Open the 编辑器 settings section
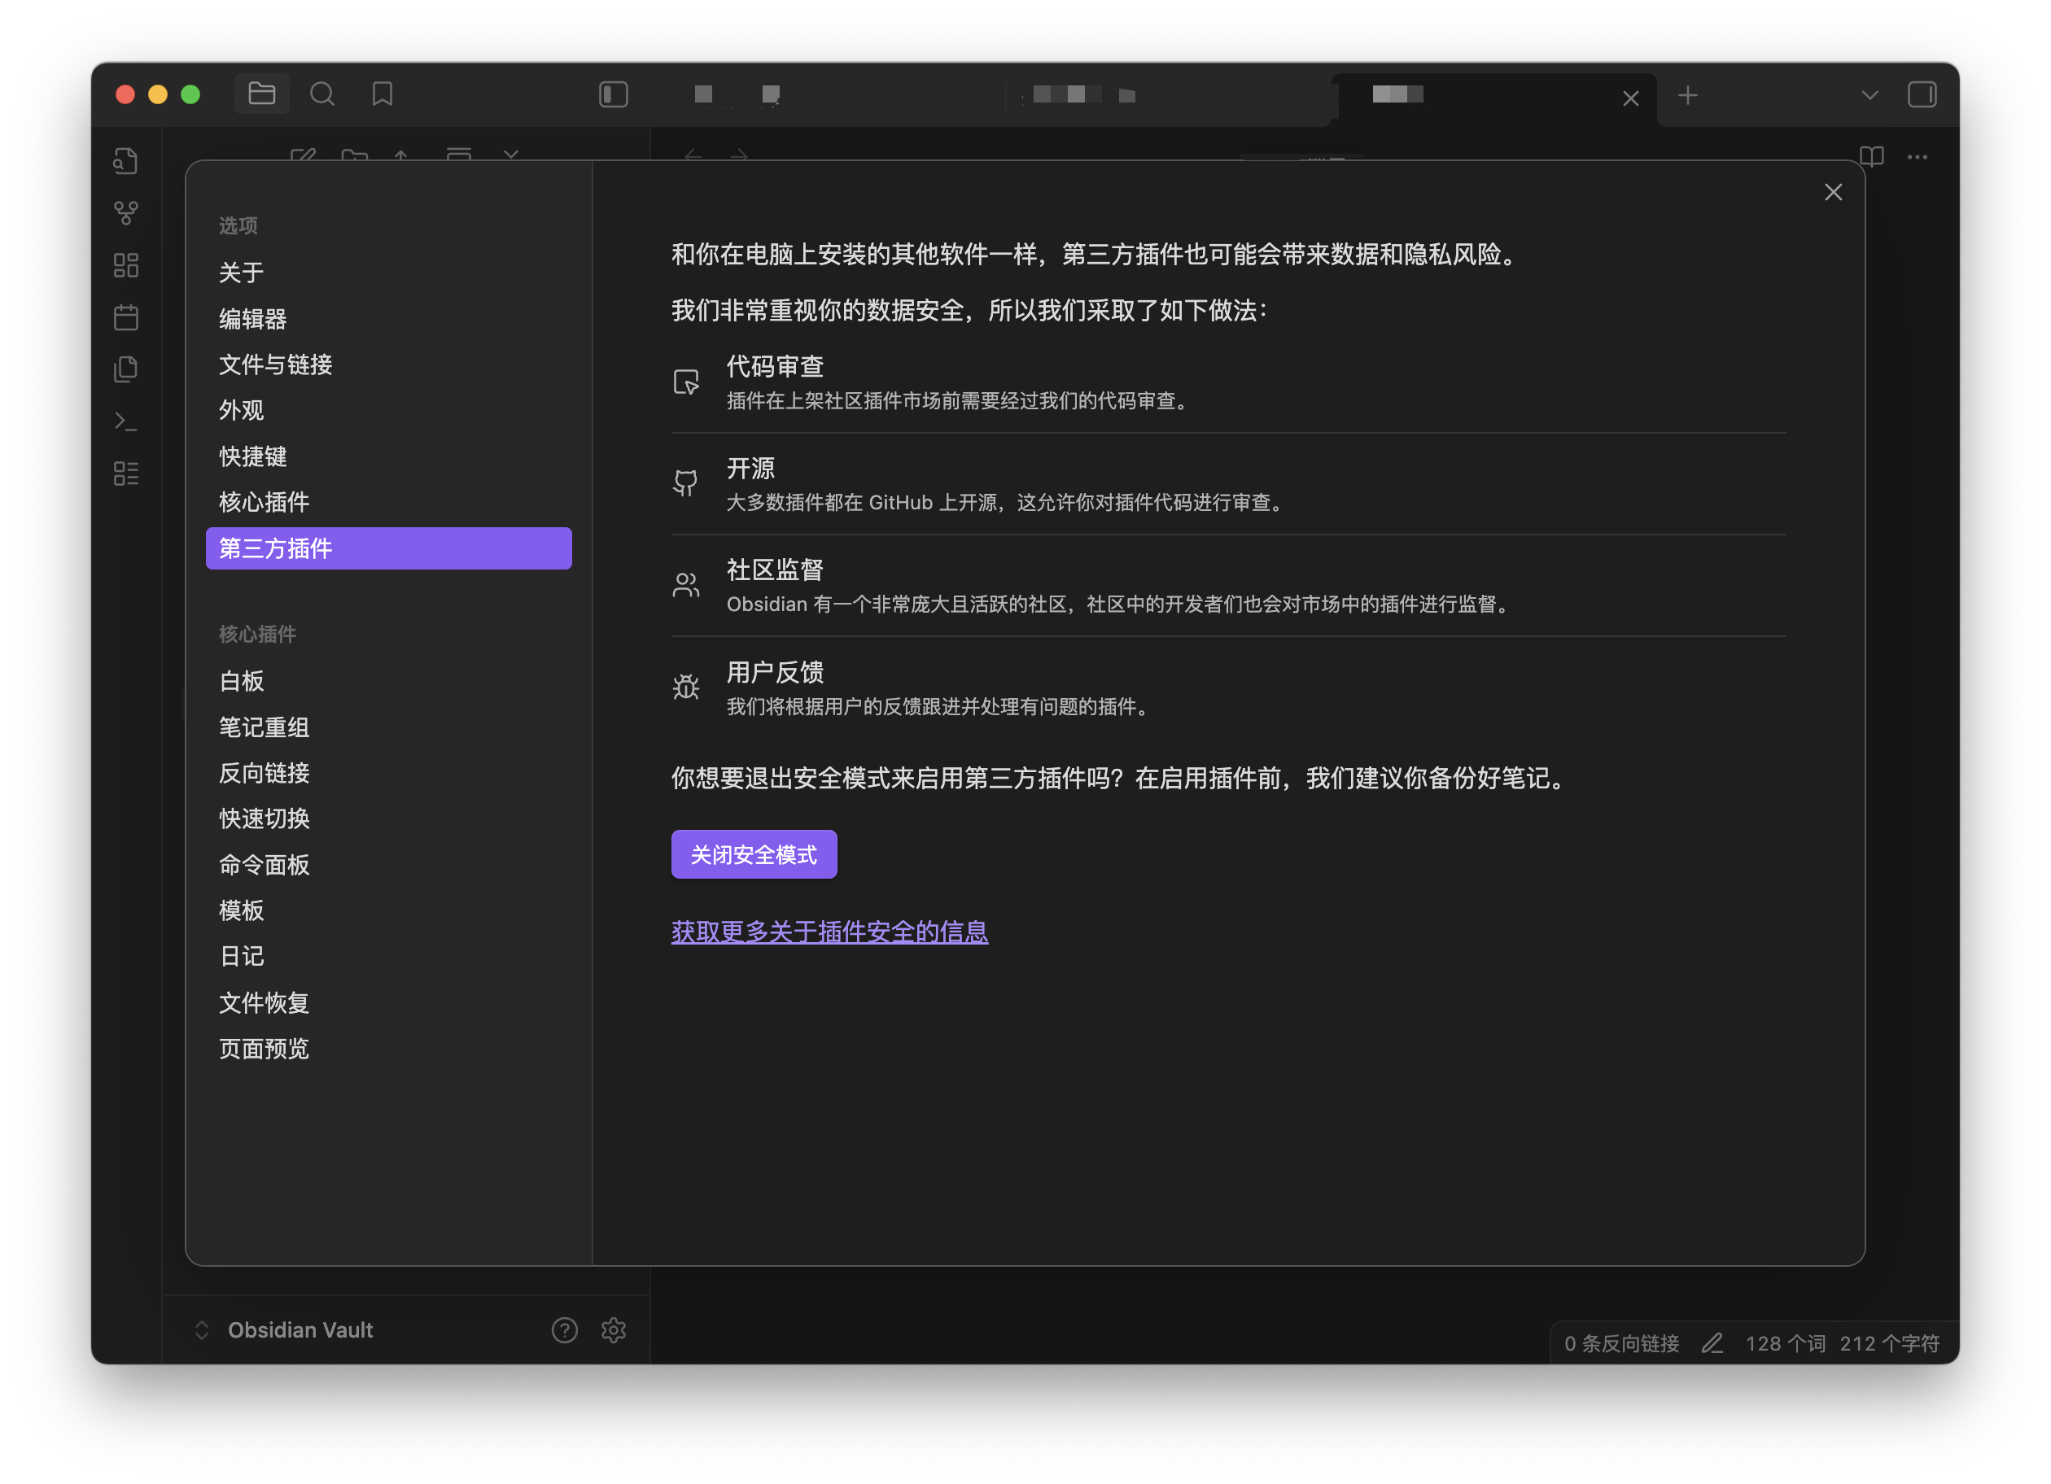Image resolution: width=2051 pixels, height=1484 pixels. pos(389,318)
